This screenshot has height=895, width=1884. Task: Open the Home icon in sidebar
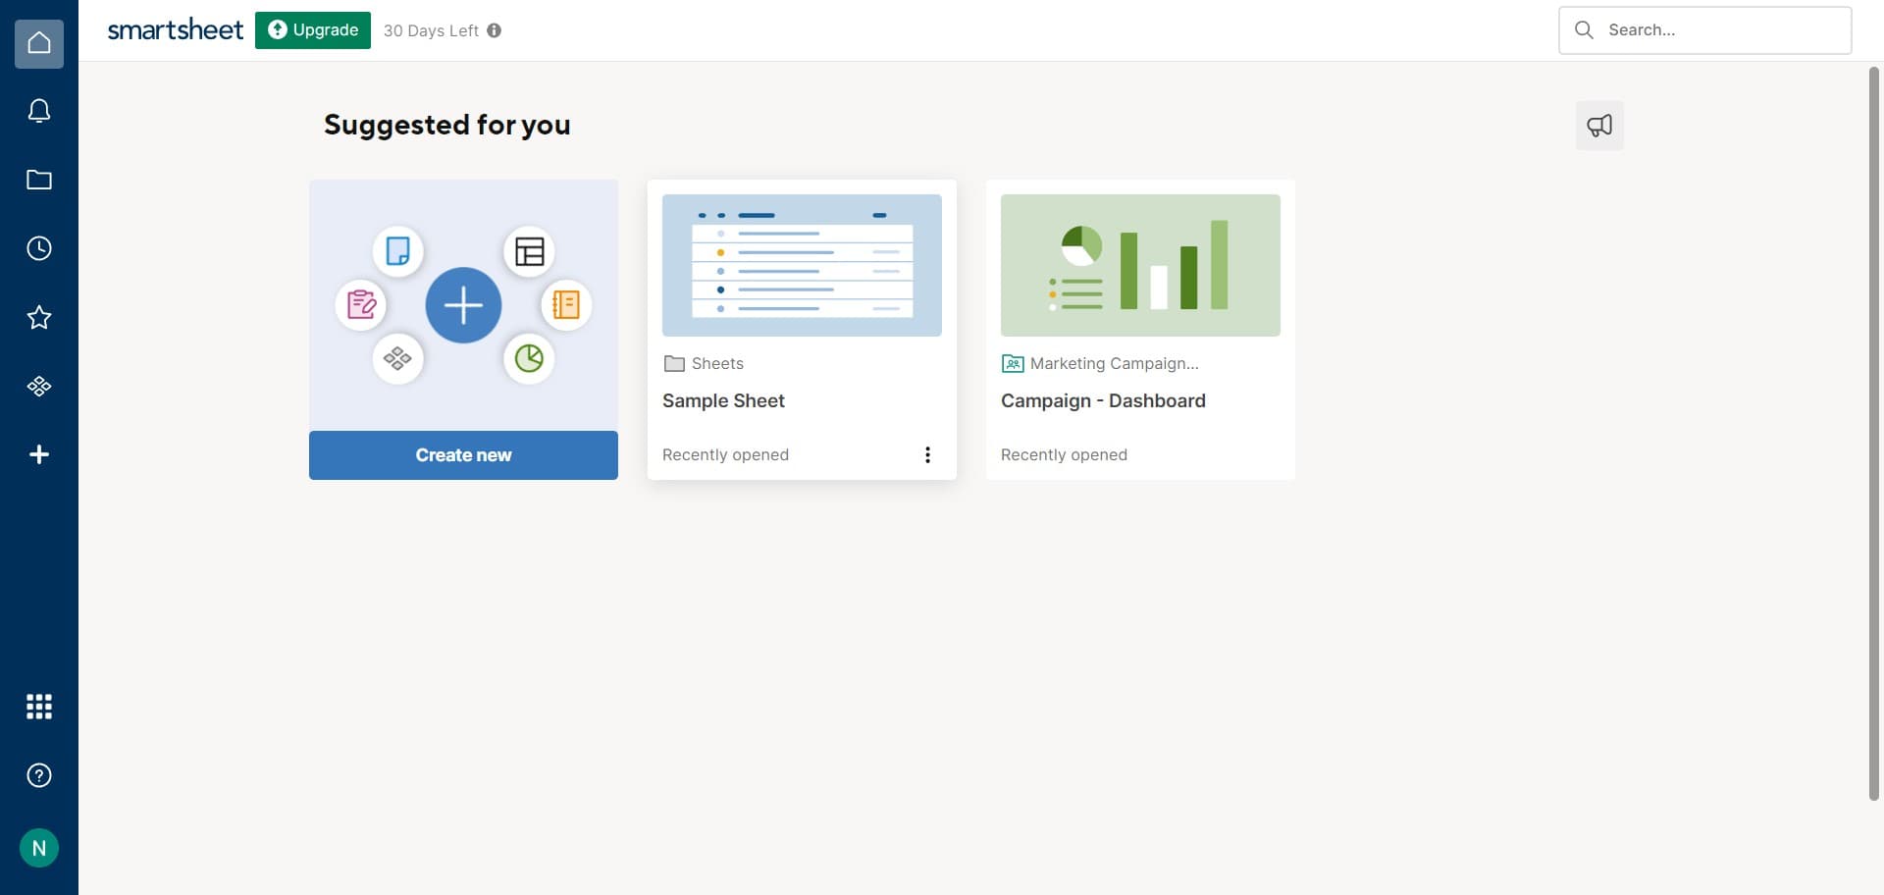tap(39, 43)
